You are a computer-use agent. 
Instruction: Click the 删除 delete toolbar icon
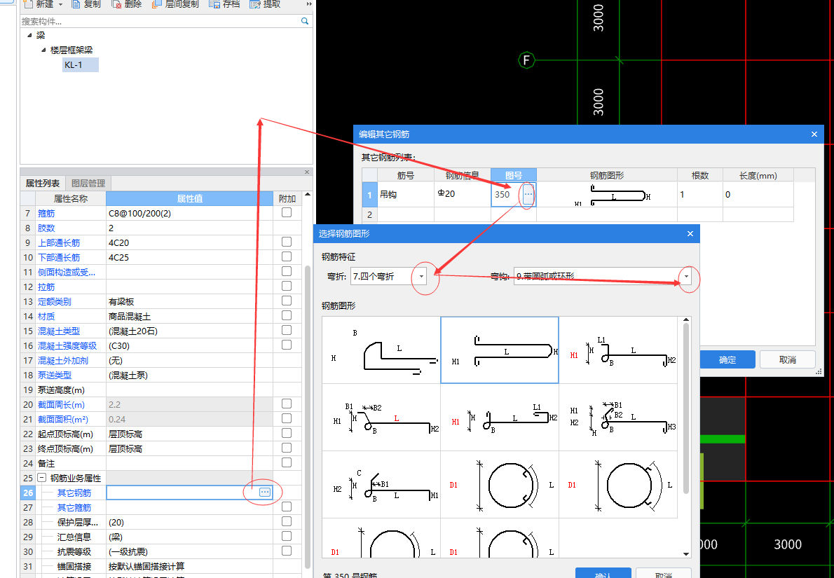(x=116, y=4)
